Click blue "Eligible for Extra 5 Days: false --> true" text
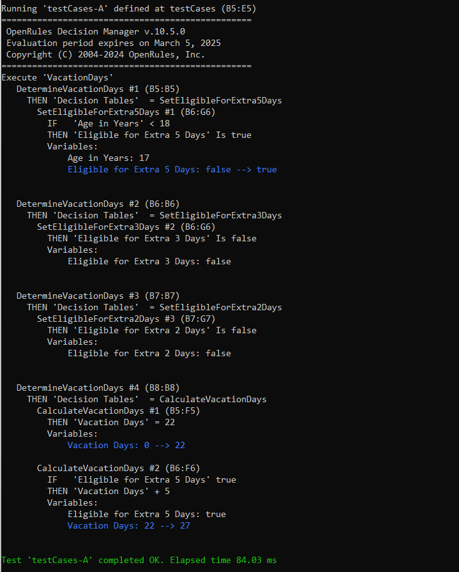459x572 pixels. click(x=172, y=169)
